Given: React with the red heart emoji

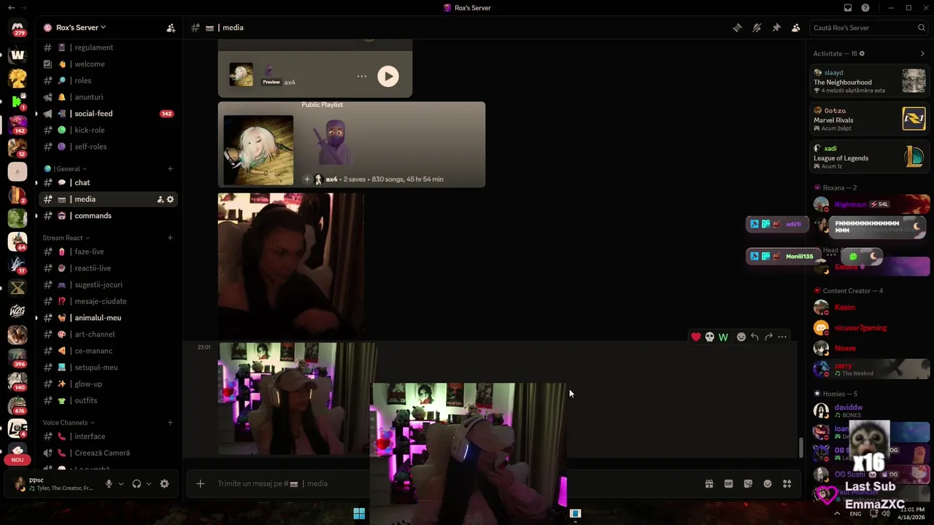Looking at the screenshot, I should [695, 337].
